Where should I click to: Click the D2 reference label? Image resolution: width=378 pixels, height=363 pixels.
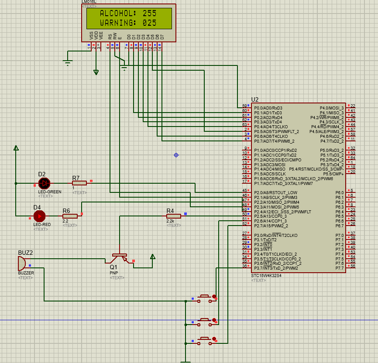42,174
